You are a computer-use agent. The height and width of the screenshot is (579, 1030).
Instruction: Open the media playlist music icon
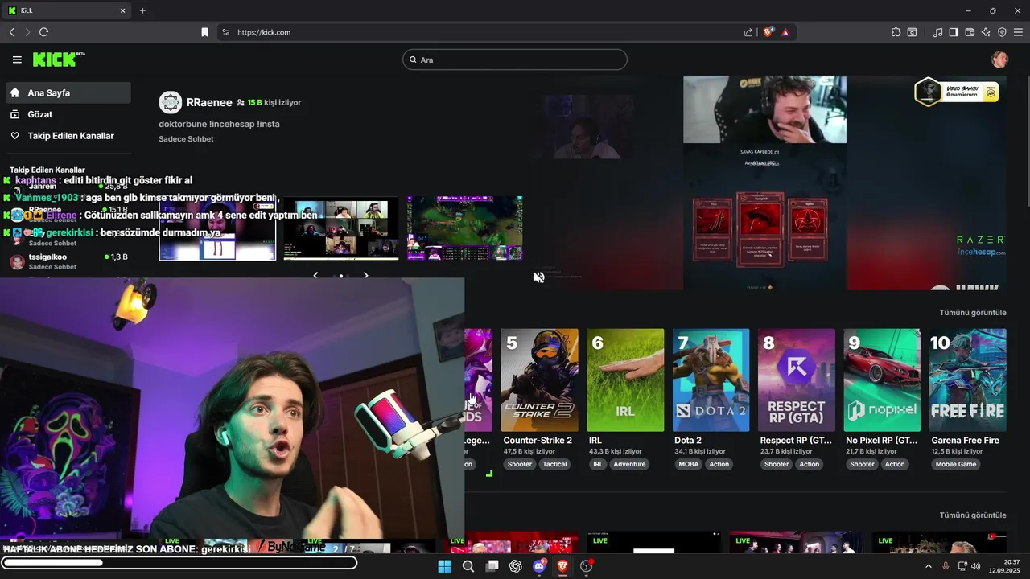point(937,32)
